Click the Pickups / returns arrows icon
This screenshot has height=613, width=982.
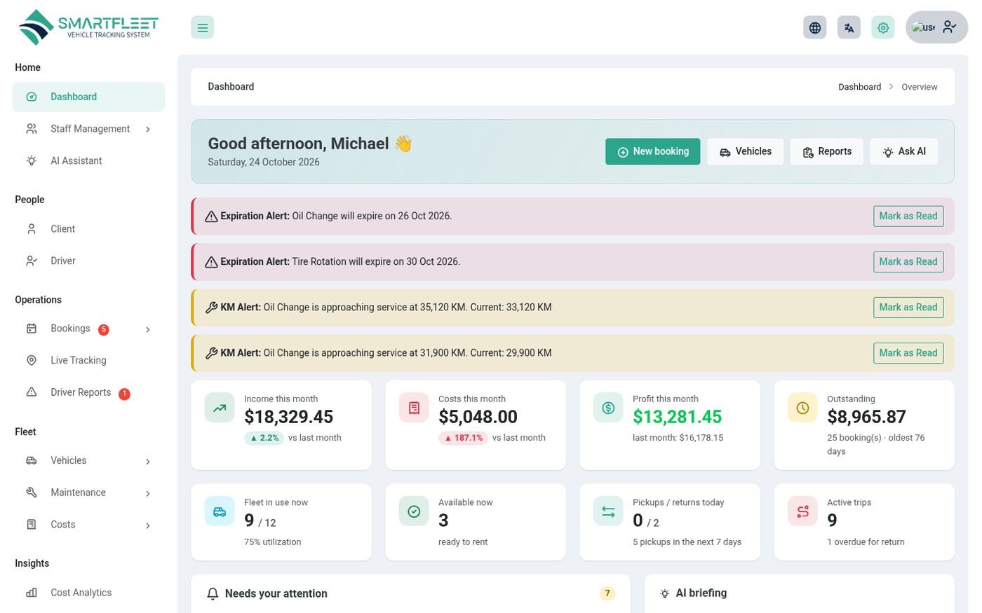[x=608, y=511]
